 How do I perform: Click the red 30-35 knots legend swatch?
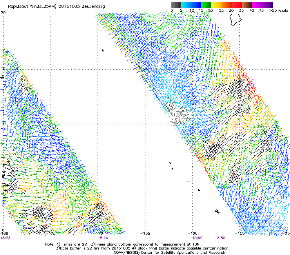[237, 5]
